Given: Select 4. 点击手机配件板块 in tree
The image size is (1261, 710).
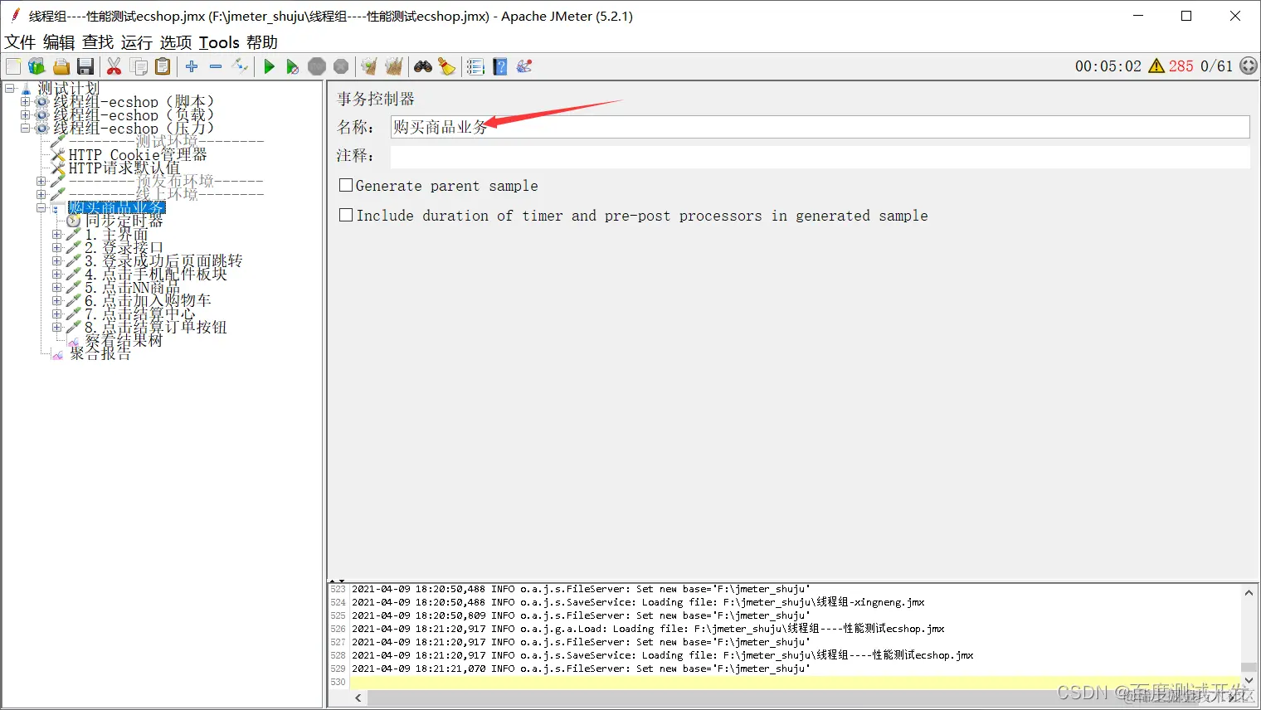Looking at the screenshot, I should pos(156,275).
